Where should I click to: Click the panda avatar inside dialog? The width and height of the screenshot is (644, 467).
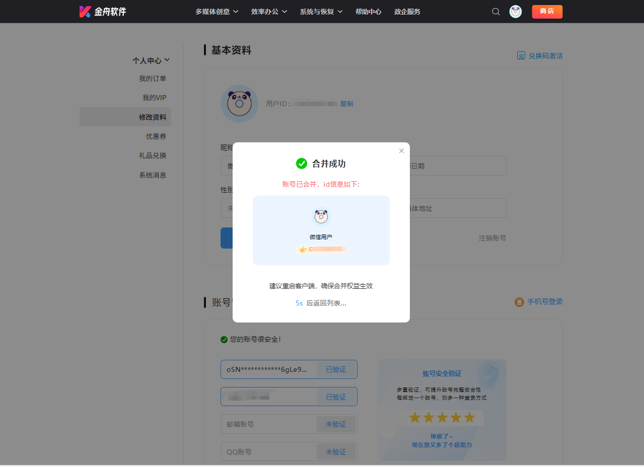tap(321, 217)
